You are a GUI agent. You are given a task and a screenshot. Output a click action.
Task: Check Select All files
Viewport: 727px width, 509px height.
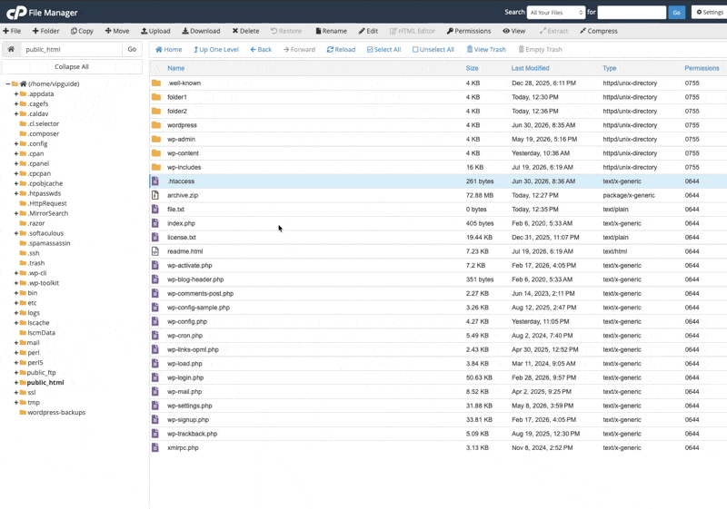(x=383, y=50)
